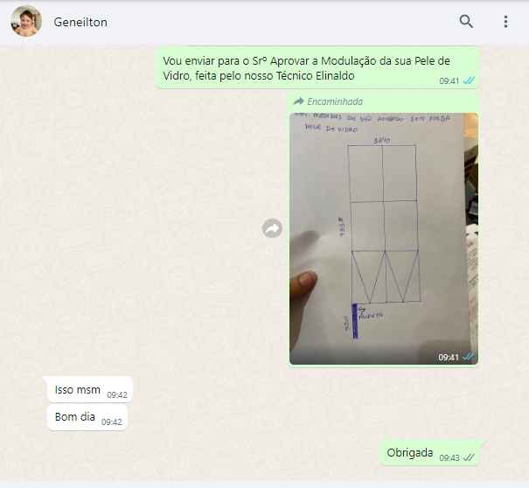The height and width of the screenshot is (488, 529).
Task: Open contact info via Geneilton name
Action: 80,22
